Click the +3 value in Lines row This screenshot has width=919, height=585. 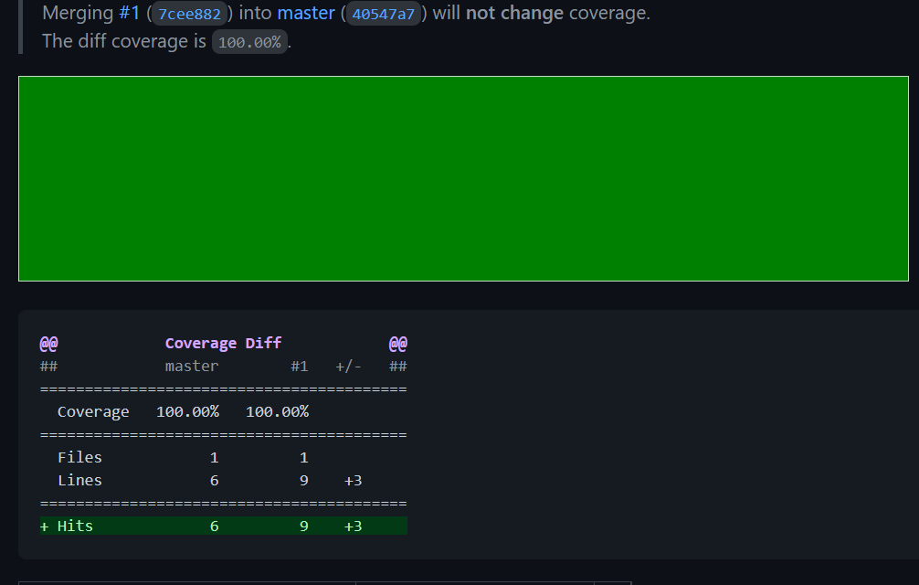353,481
